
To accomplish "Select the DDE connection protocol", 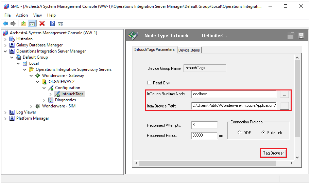I will [x=239, y=132].
